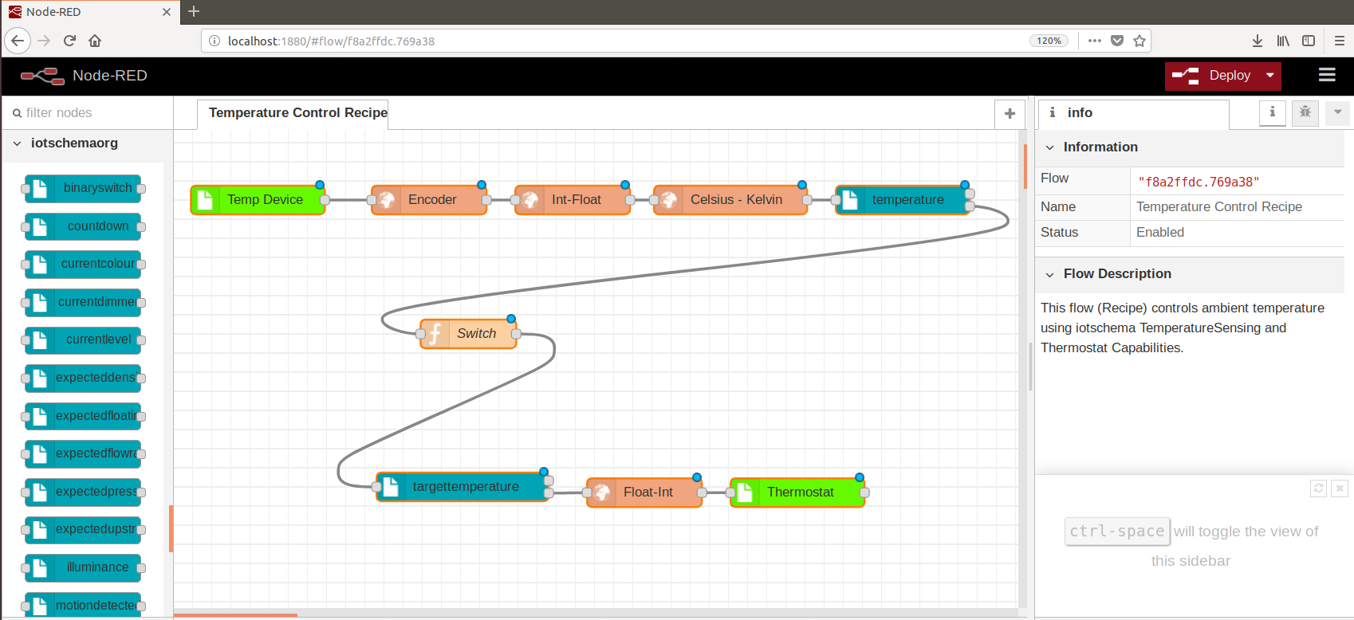Click the canvas vertical scrollbar
Viewport: 1354px width, 620px height.
click(x=1025, y=167)
